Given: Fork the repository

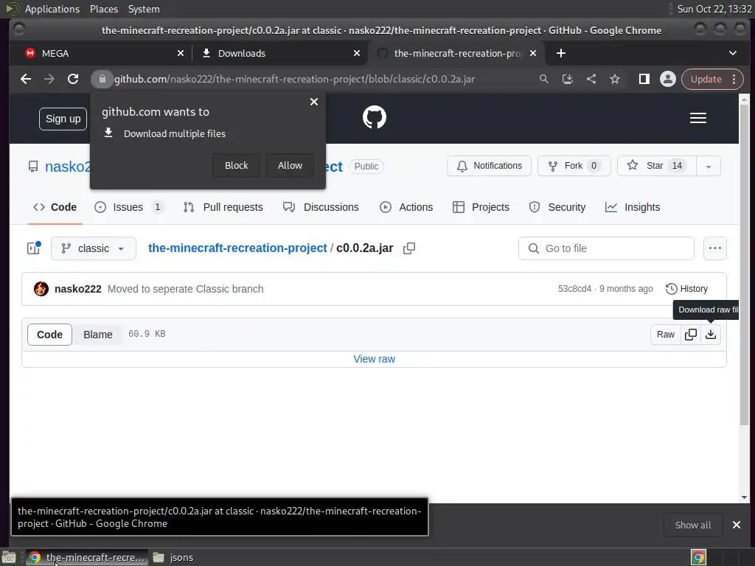Looking at the screenshot, I should 574,166.
